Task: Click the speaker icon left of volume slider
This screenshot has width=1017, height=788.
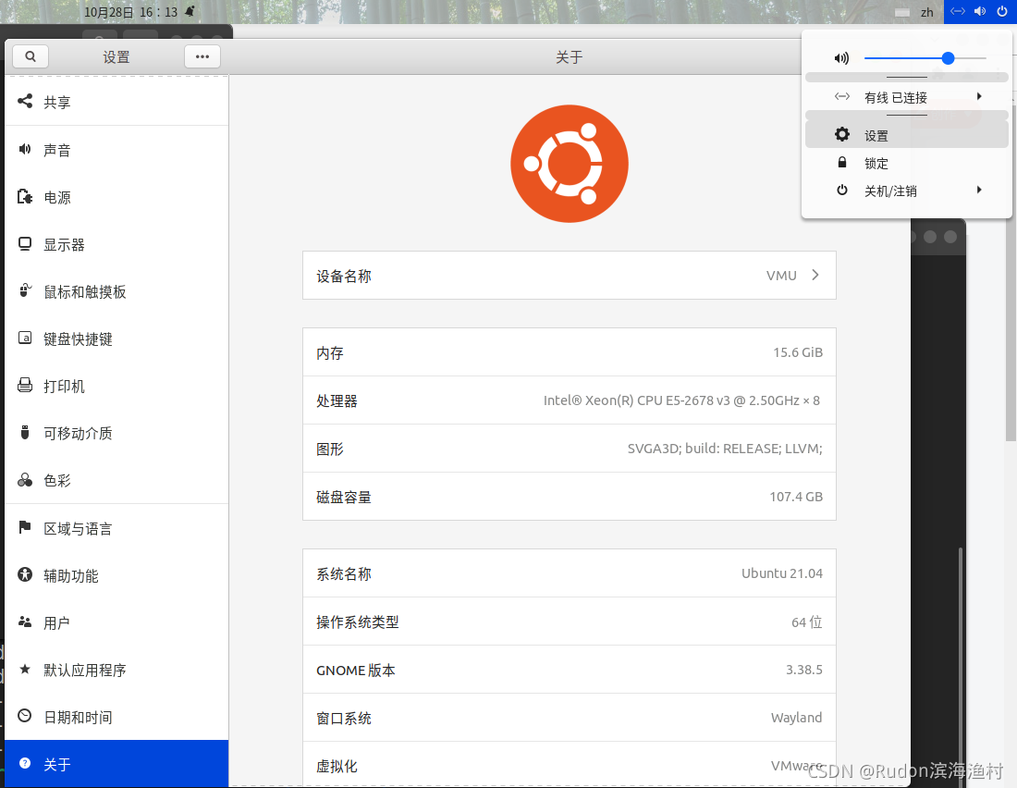Action: (x=842, y=58)
